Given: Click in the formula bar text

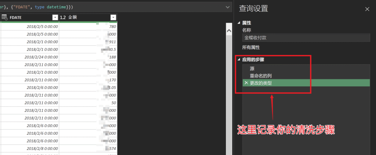Looking at the screenshot, I should (x=36, y=7).
